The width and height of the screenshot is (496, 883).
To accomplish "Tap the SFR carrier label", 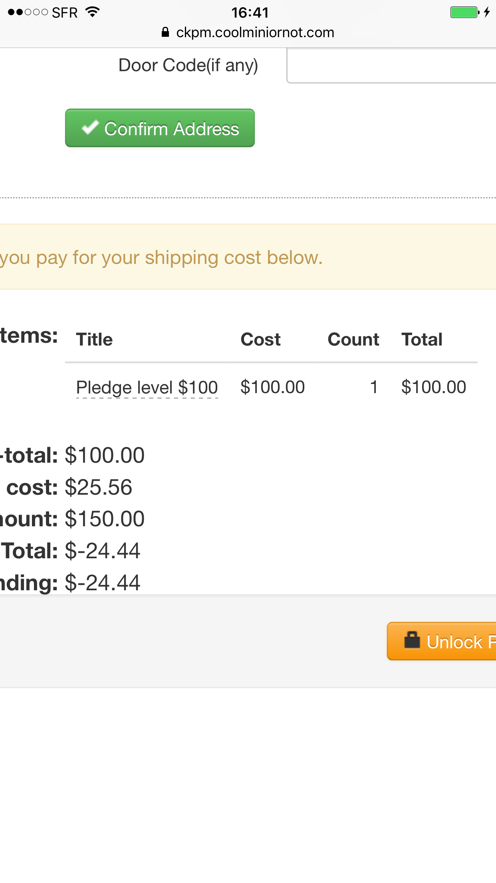I will (65, 13).
